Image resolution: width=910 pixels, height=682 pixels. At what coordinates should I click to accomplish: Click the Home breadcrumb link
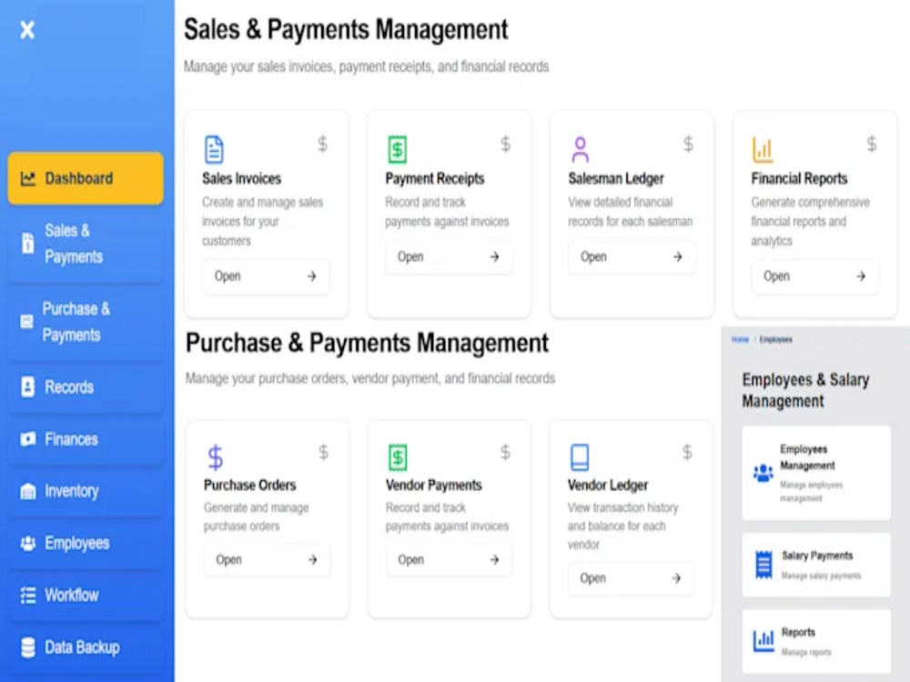pos(740,339)
